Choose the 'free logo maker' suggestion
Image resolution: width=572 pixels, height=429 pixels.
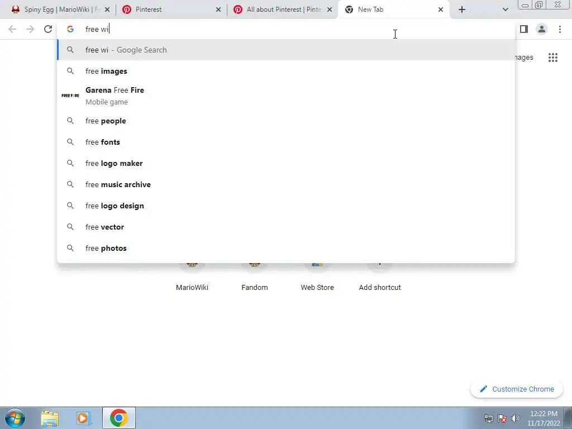click(286, 163)
